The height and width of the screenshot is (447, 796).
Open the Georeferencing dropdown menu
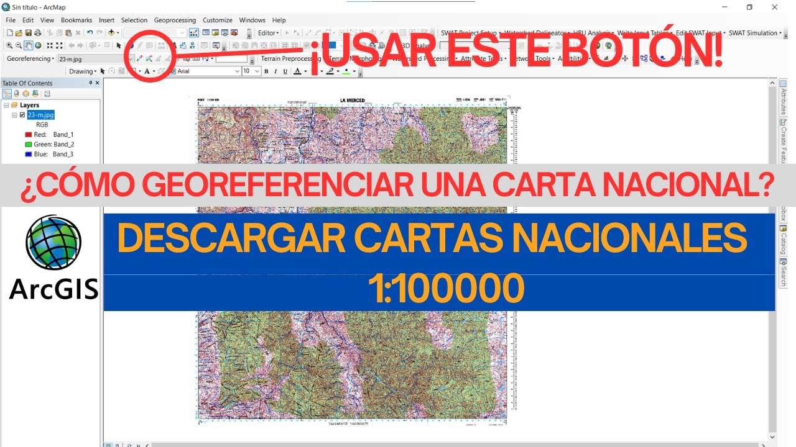click(30, 58)
